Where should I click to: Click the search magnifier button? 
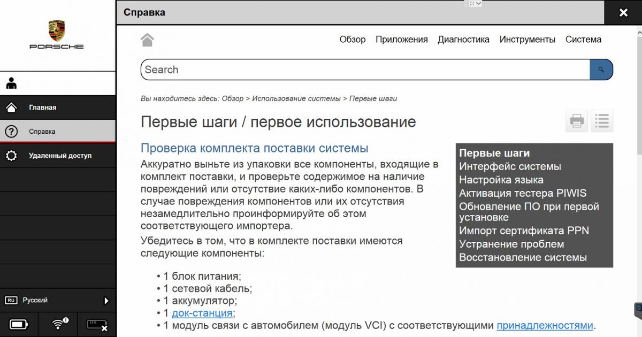pos(601,70)
